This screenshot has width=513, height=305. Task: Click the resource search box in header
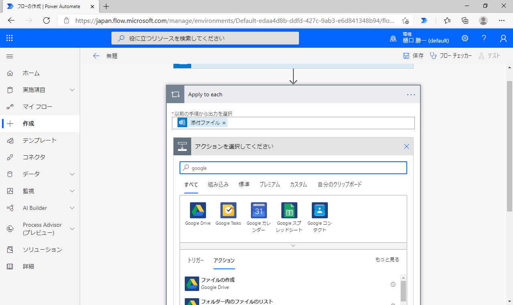pos(205,38)
